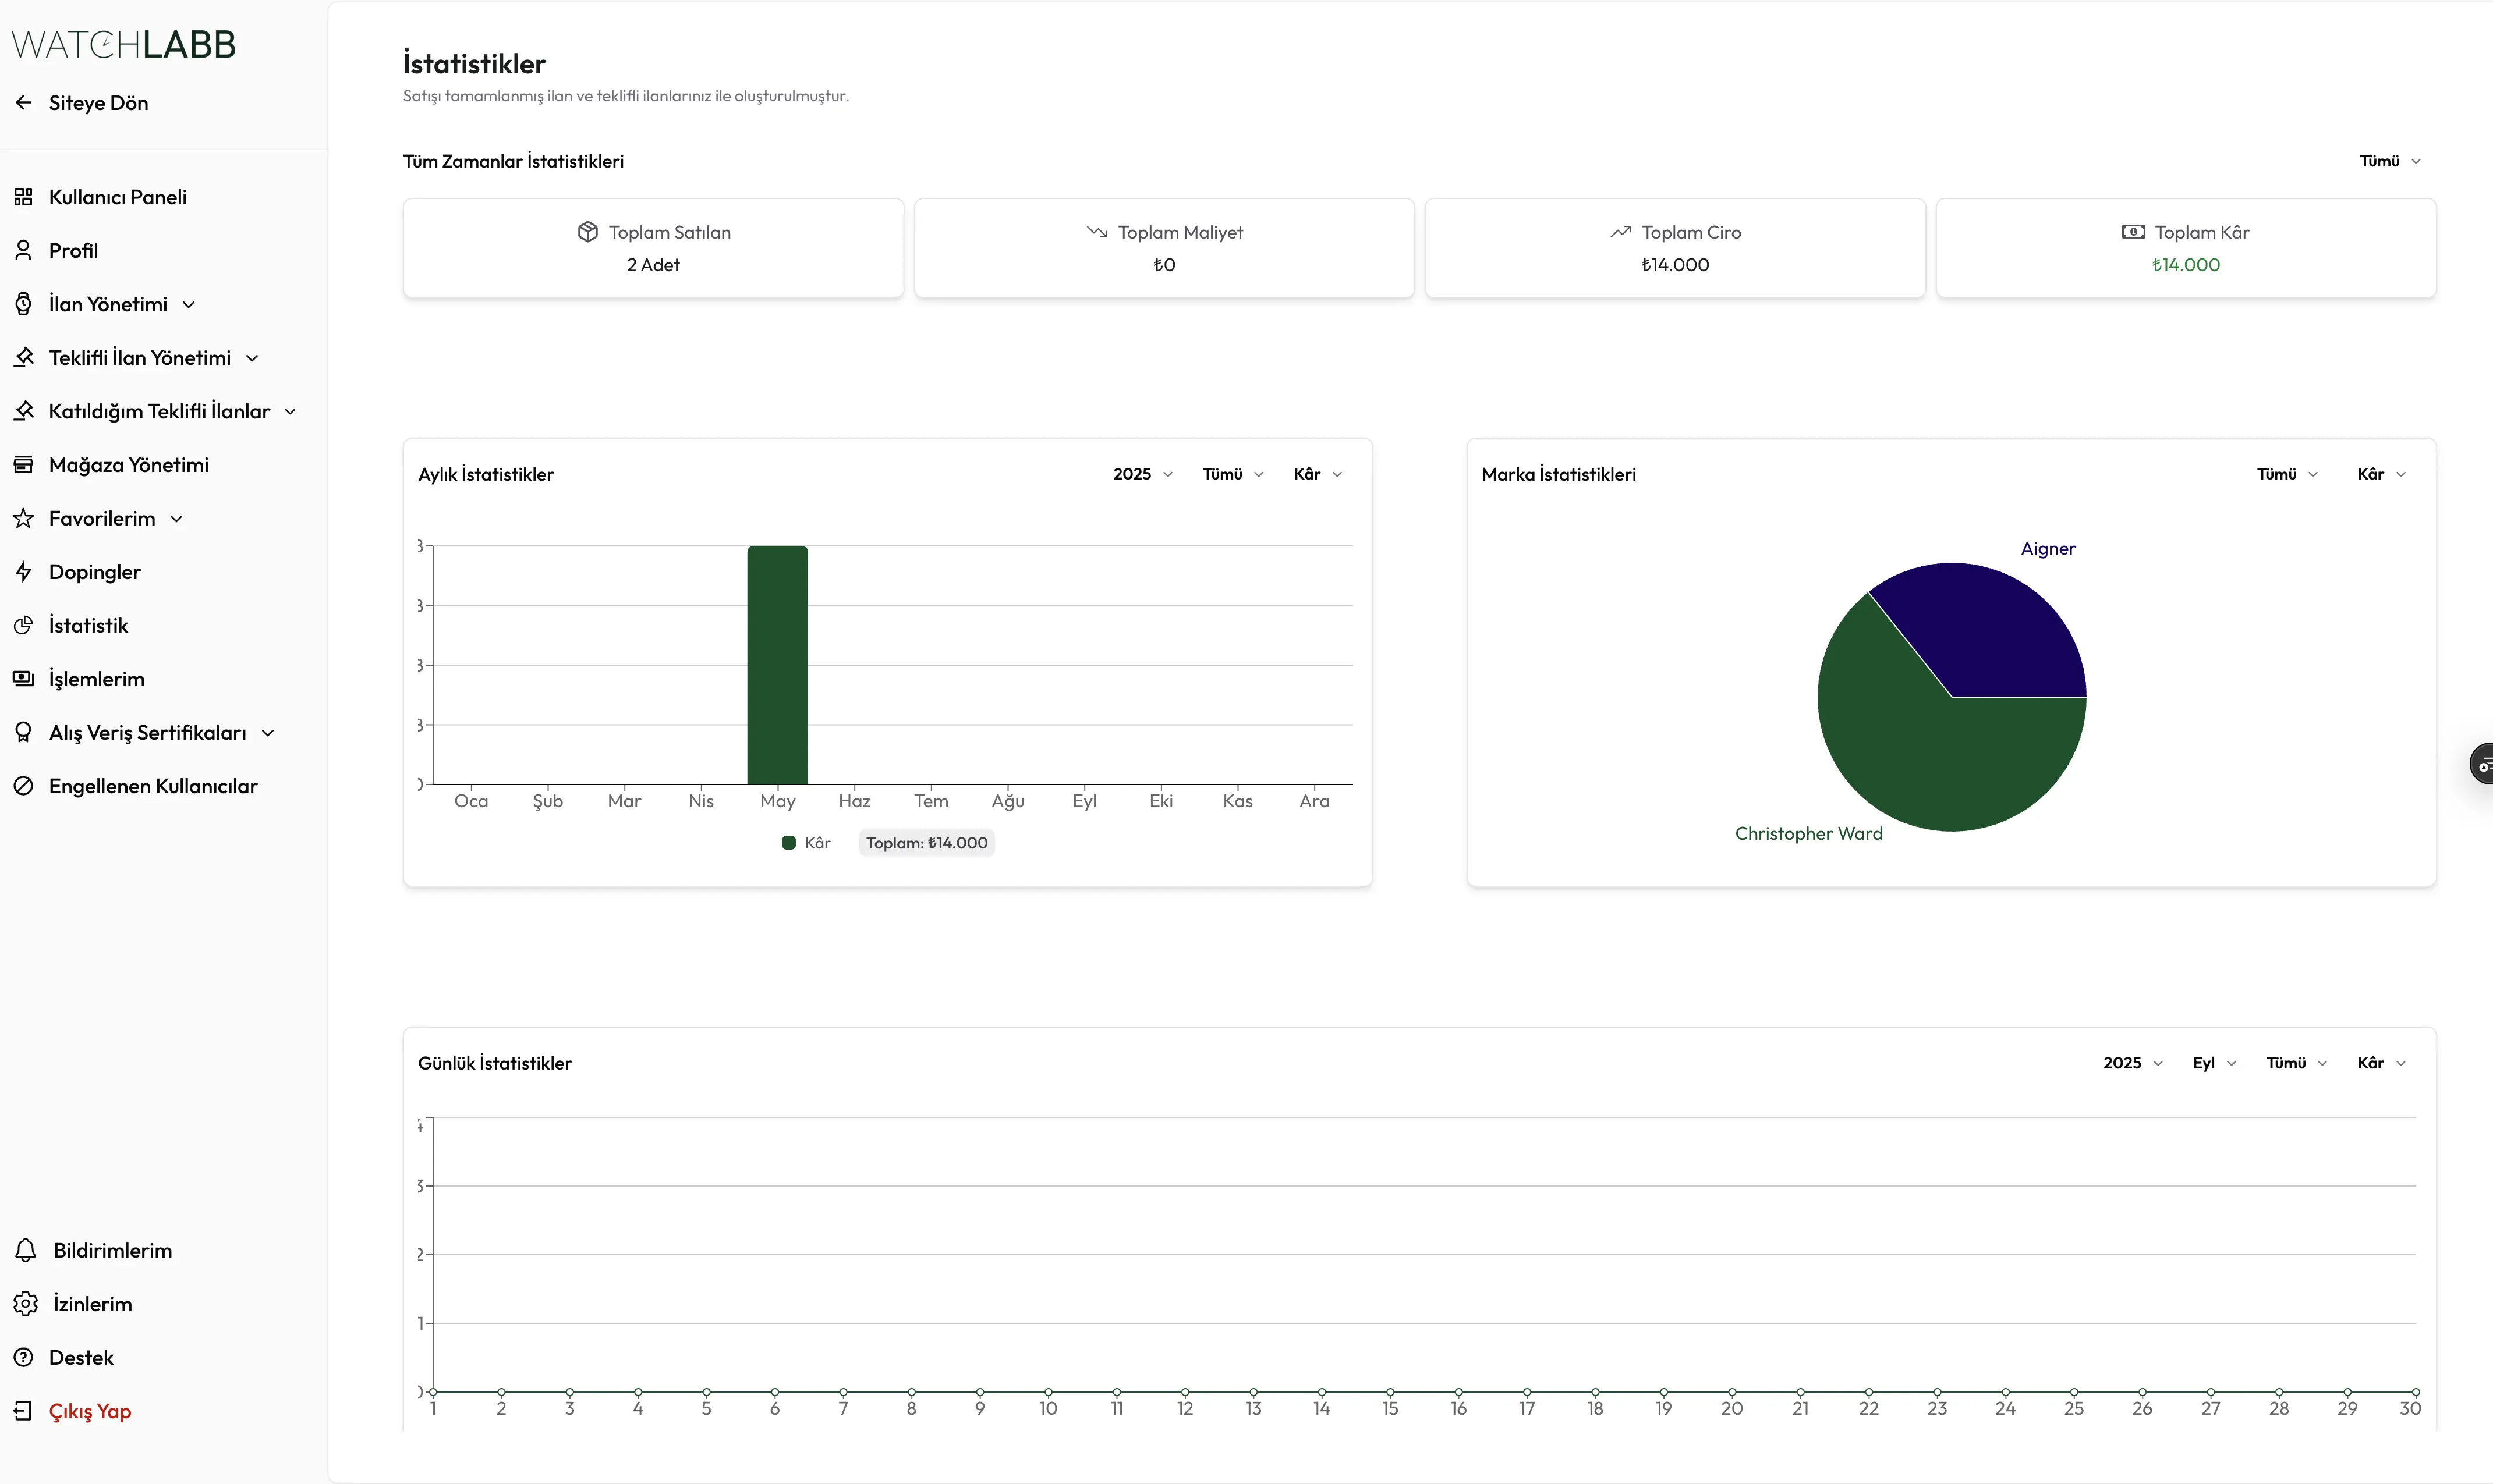Expand İlan Yönetimi submenu

(189, 305)
